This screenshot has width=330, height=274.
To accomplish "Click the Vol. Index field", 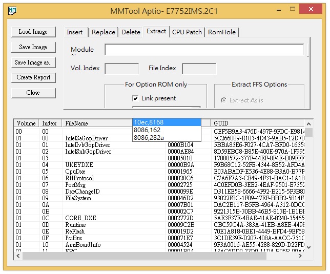I will [121, 69].
